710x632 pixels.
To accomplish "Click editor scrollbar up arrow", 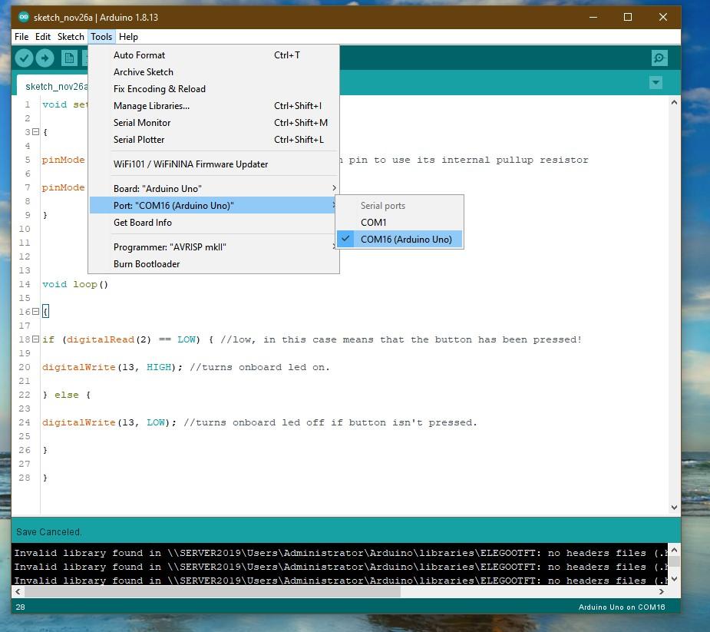I will [674, 102].
